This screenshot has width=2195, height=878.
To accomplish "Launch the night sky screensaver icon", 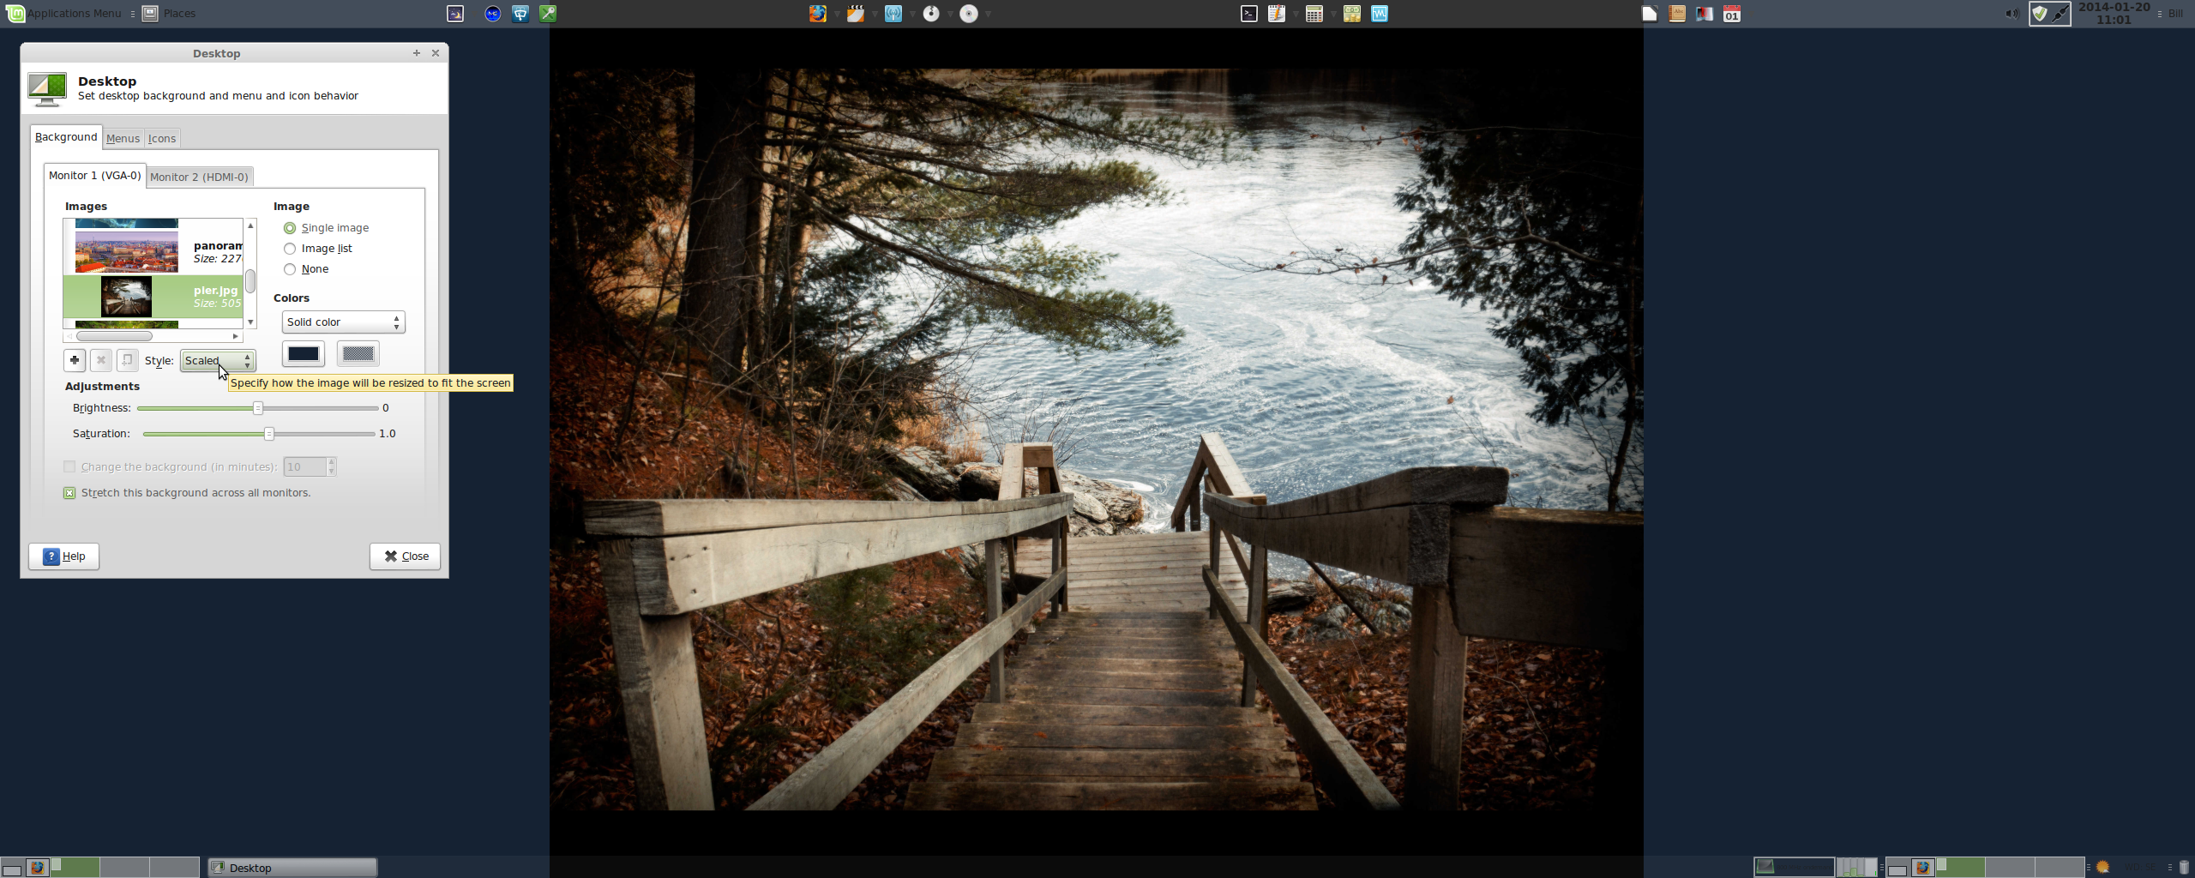I will click(455, 14).
